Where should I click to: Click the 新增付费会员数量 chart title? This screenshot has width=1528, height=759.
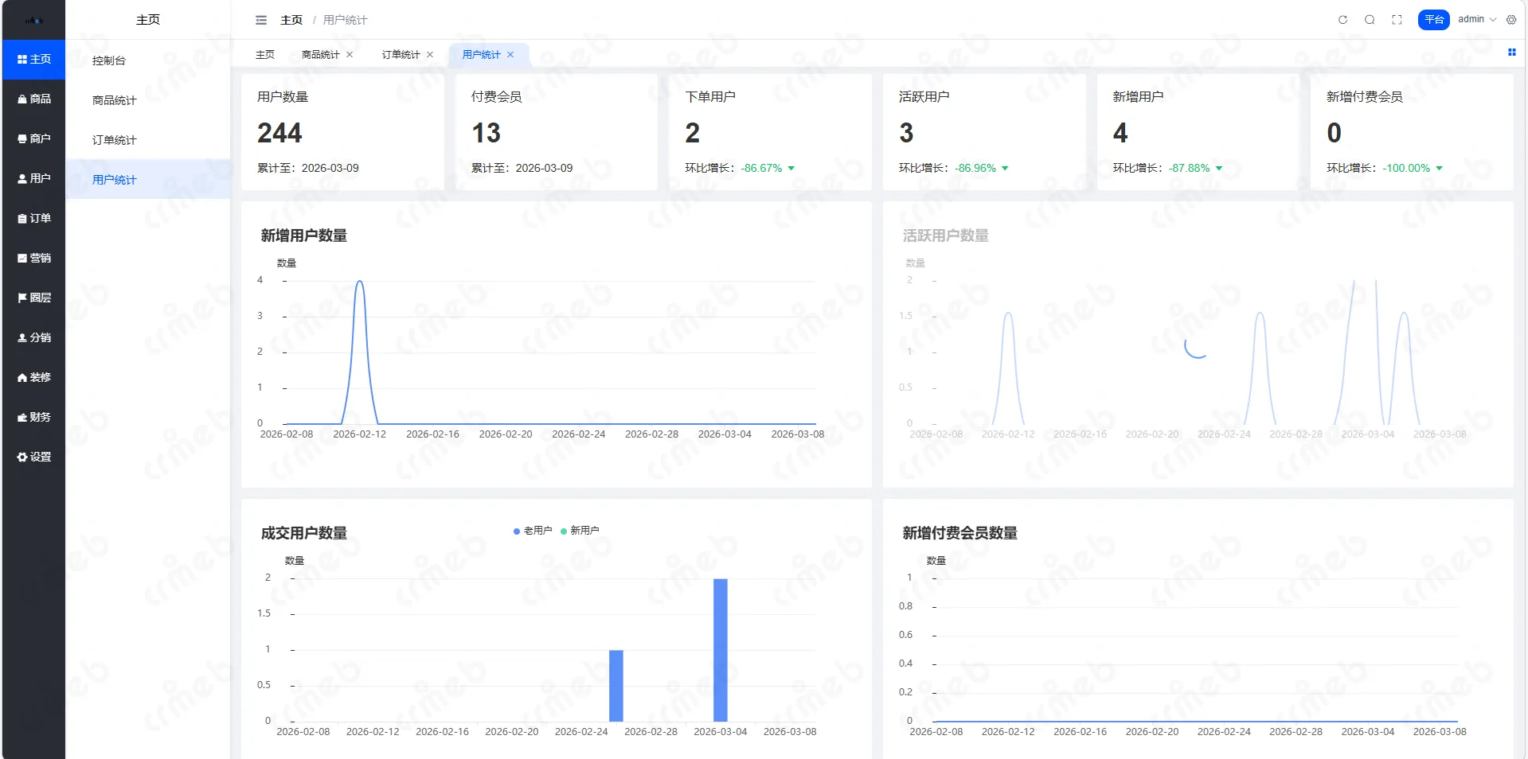959,533
